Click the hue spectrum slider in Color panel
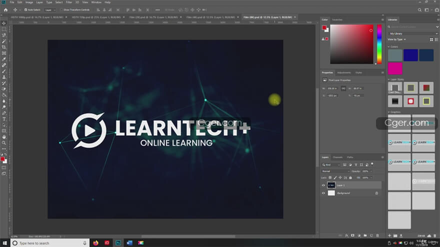This screenshot has height=247, width=440. click(x=379, y=44)
